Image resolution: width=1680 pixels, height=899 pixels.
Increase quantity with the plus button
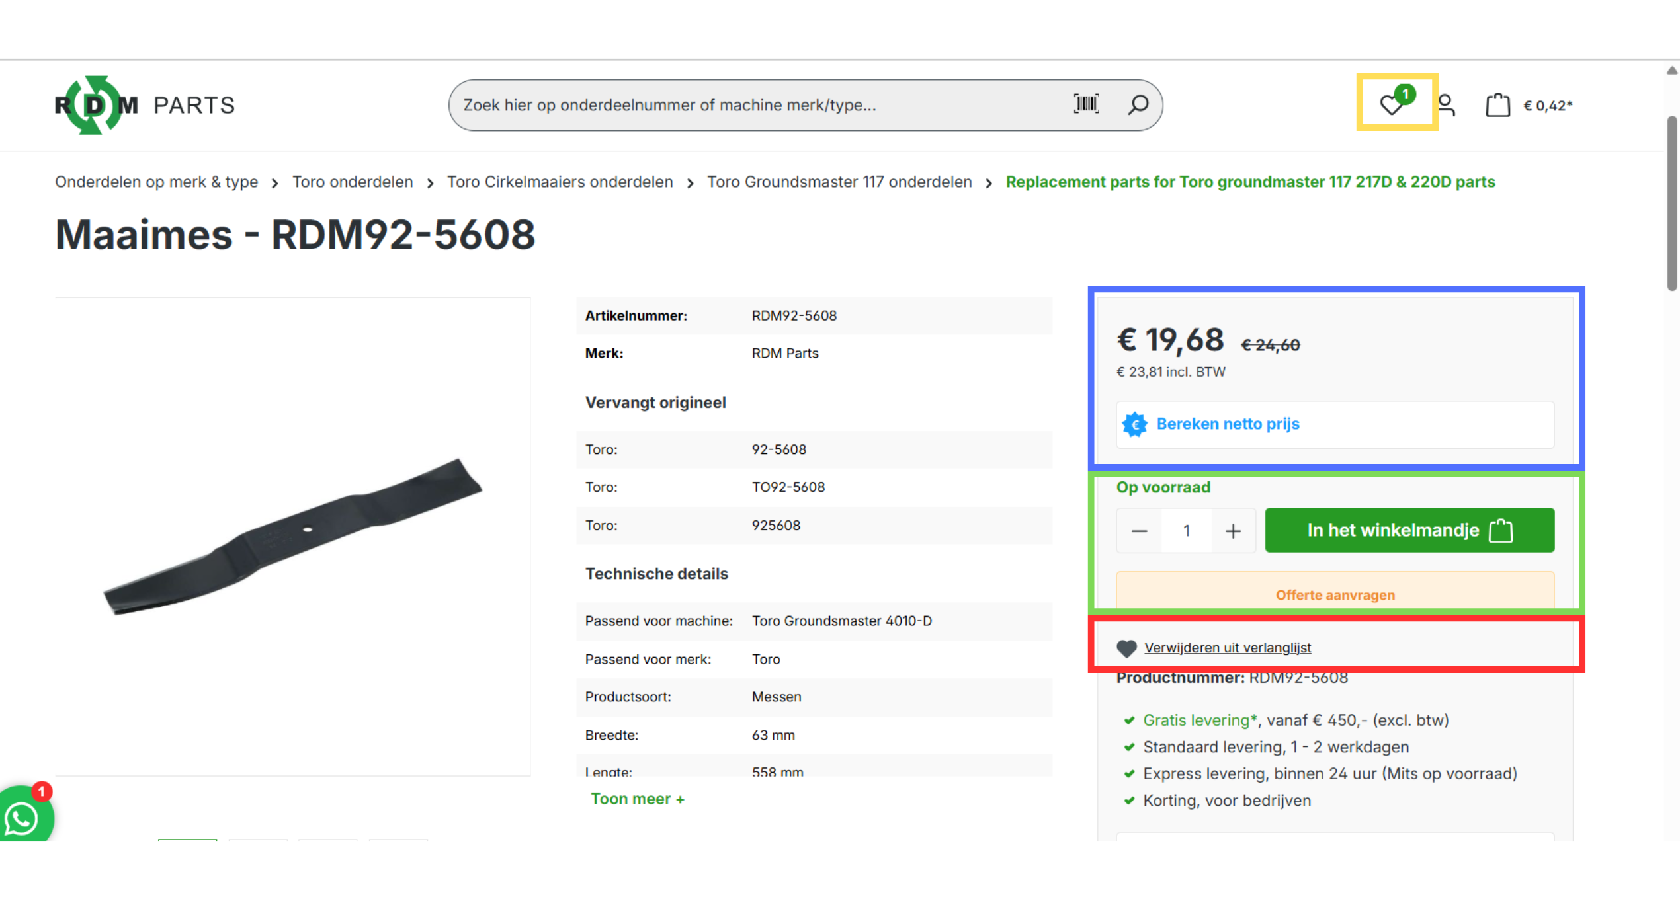1233,531
